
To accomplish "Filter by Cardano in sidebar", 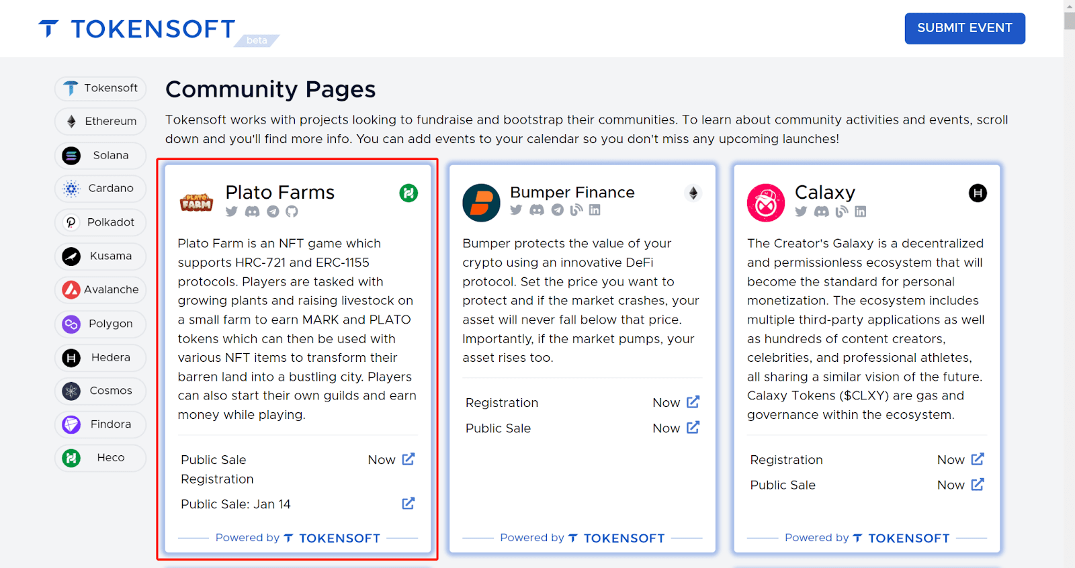I will [x=101, y=189].
